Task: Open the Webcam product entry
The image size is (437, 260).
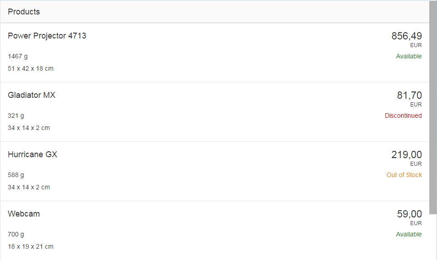Action: (24, 214)
